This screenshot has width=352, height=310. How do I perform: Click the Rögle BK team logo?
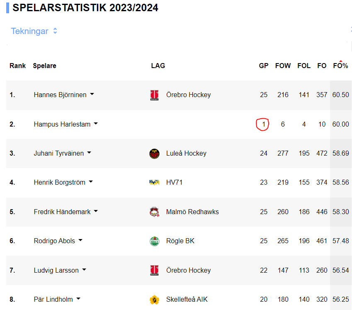tap(154, 241)
